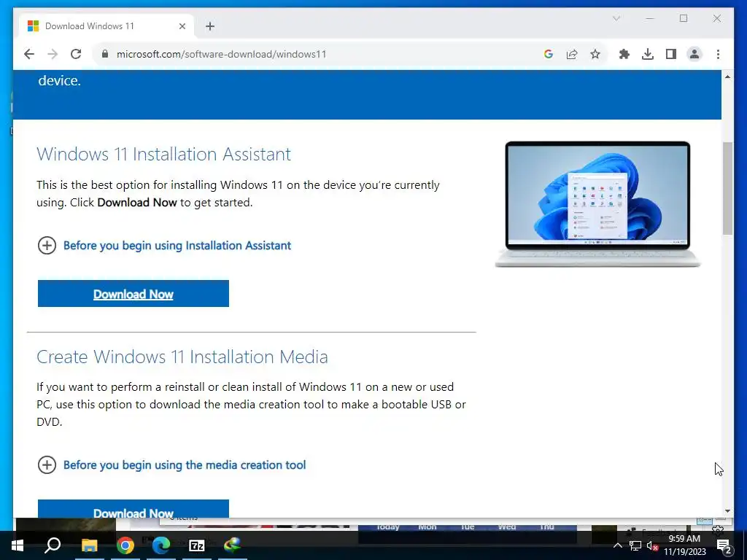Click the muted volume icon

652,546
